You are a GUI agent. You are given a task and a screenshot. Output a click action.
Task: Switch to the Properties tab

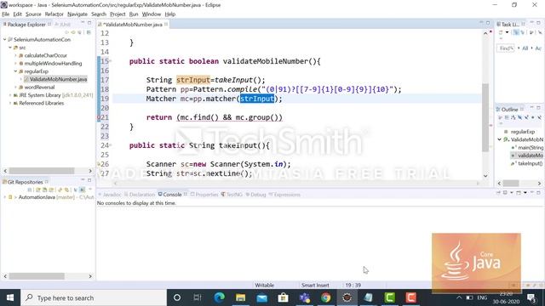[204, 195]
